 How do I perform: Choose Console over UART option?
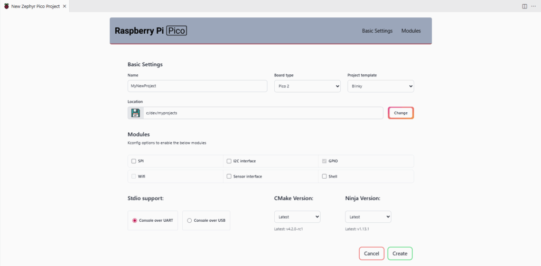click(x=135, y=221)
